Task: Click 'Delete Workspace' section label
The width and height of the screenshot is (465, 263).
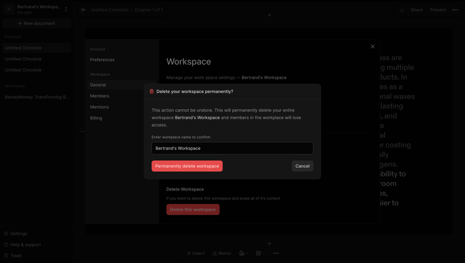Action: click(x=185, y=189)
